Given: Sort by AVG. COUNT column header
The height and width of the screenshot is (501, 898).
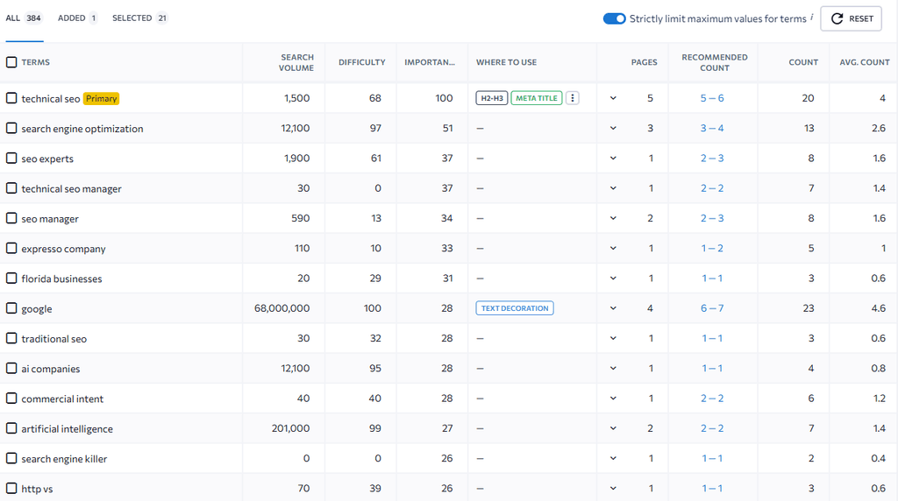Looking at the screenshot, I should pos(865,62).
